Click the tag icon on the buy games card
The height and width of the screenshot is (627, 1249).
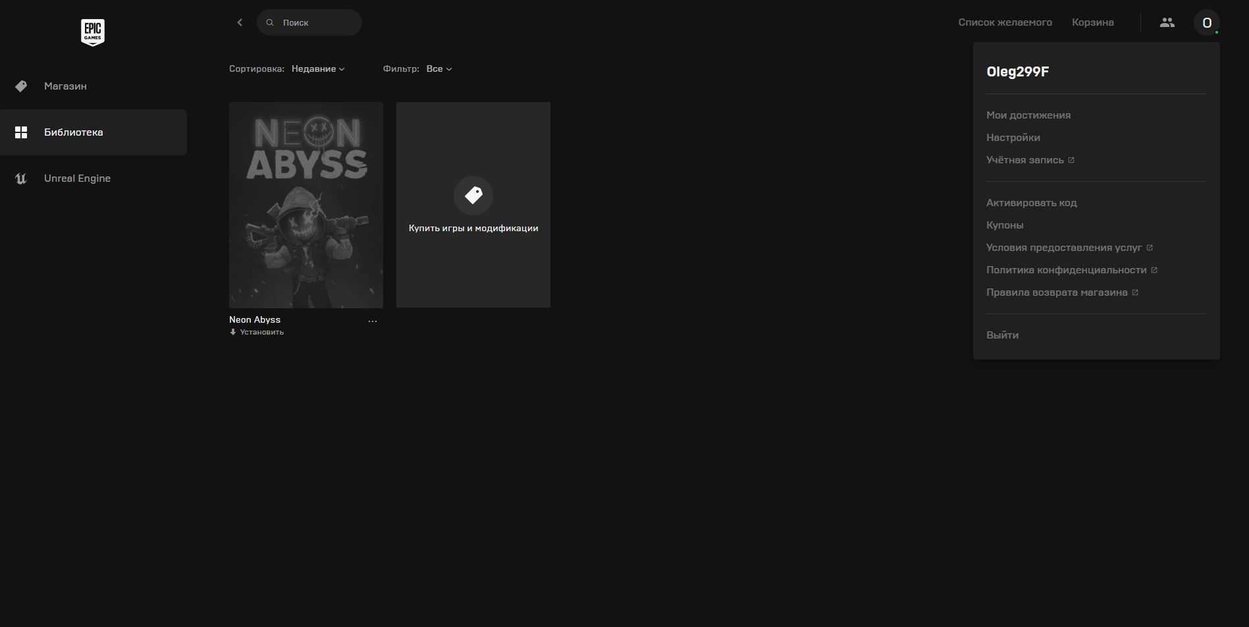[473, 195]
